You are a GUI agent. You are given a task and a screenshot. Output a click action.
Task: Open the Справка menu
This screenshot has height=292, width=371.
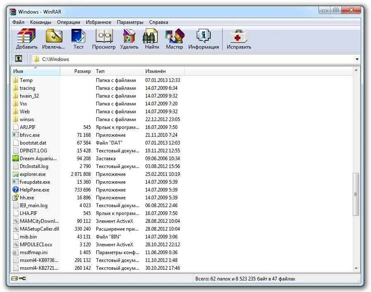pos(159,22)
